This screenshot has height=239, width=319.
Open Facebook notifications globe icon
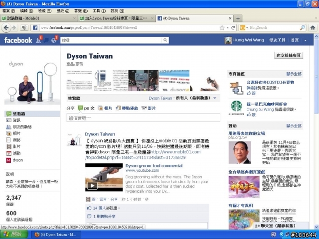(54, 40)
